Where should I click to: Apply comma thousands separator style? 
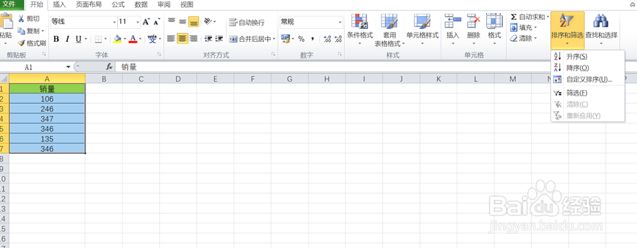point(313,39)
